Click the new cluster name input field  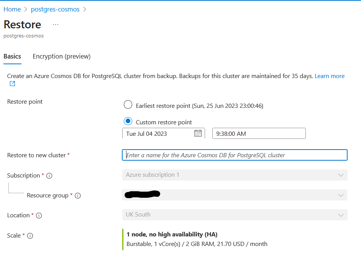(x=235, y=155)
